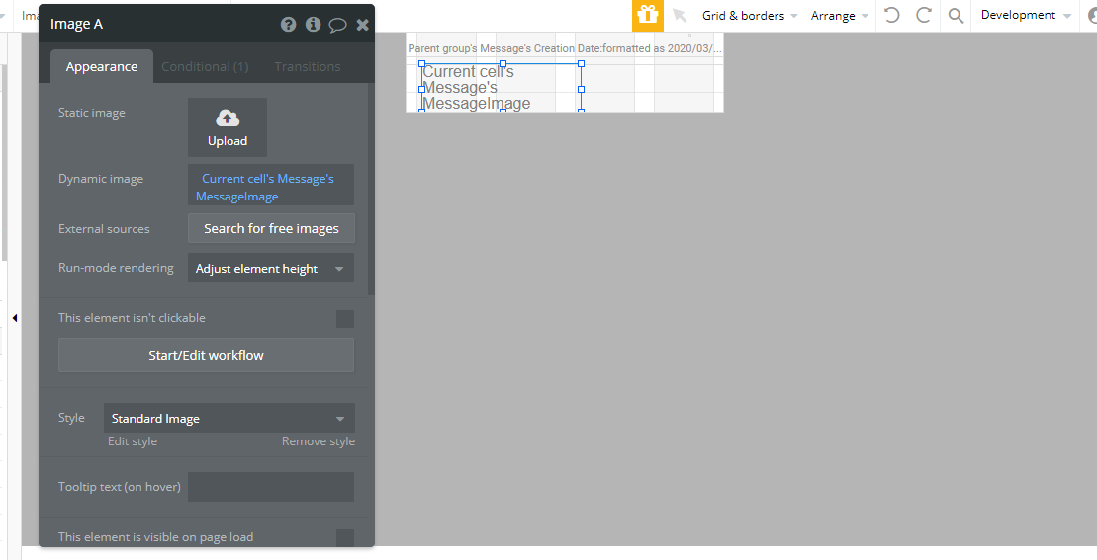Open comments bubble in Image A panel
This screenshot has height=560, width=1097.
pos(338,25)
